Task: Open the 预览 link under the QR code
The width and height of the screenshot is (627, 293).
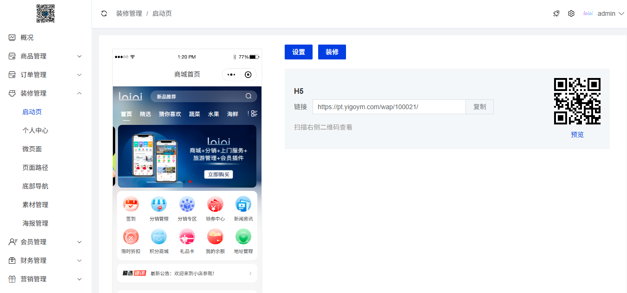Action: click(577, 134)
